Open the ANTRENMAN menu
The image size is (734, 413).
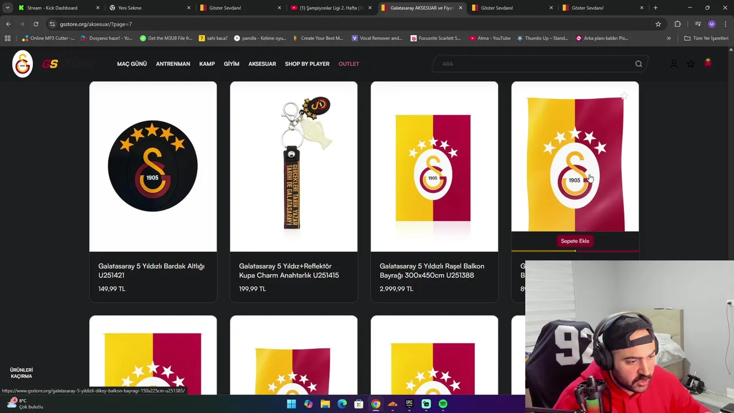click(173, 64)
